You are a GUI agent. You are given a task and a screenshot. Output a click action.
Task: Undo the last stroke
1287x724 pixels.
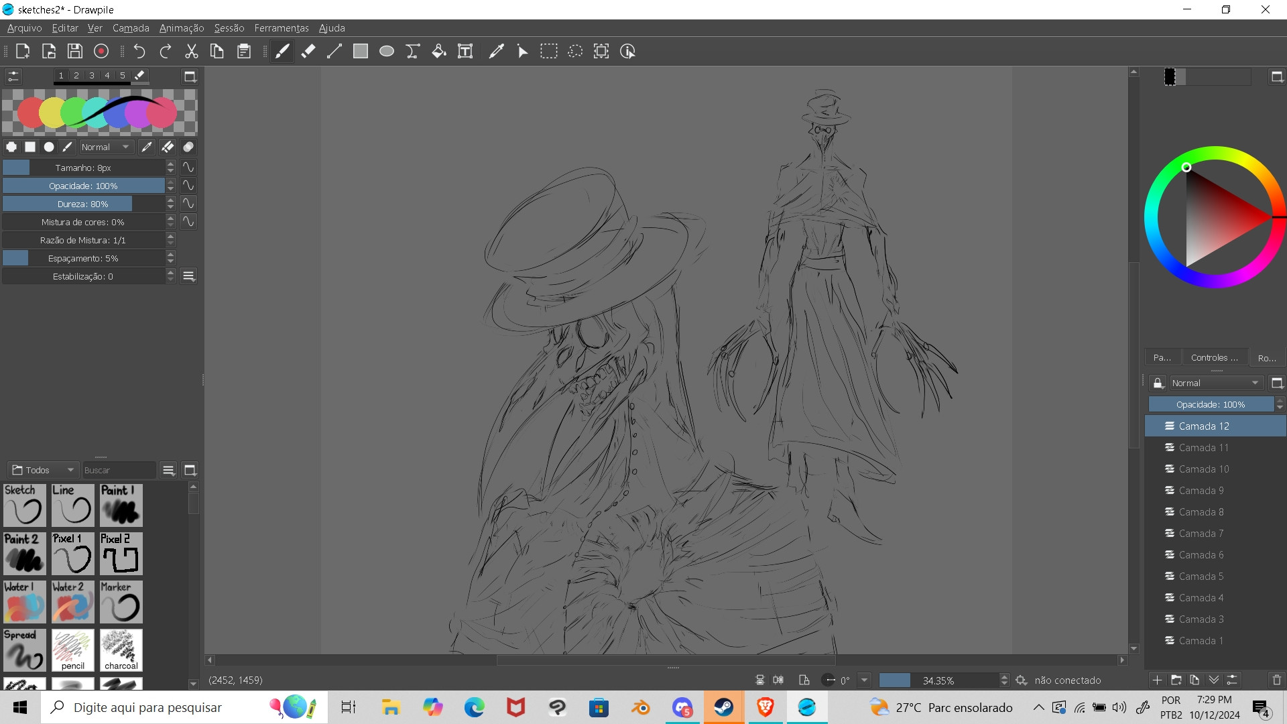139,51
